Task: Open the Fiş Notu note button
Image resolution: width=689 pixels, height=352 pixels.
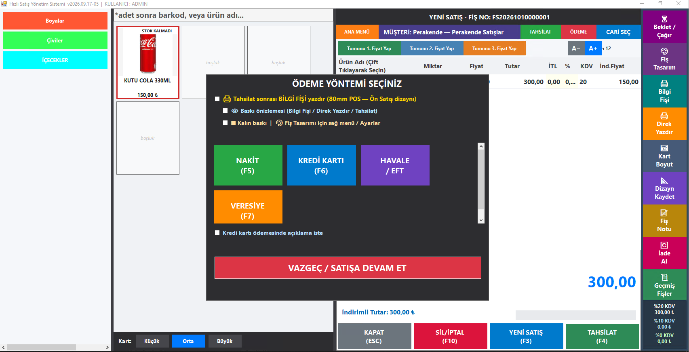Action: click(x=664, y=221)
